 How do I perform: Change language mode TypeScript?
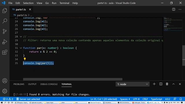(156, 99)
